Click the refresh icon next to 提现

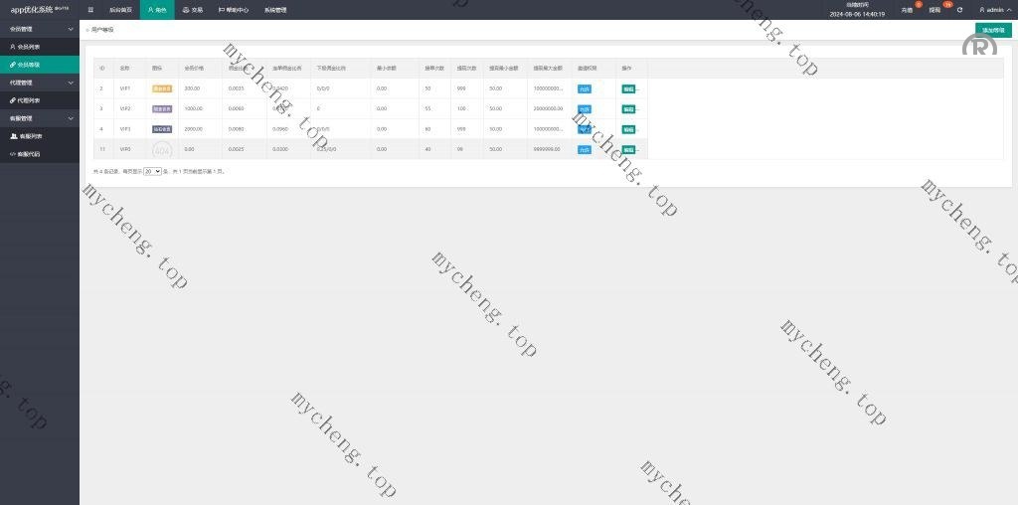point(959,10)
